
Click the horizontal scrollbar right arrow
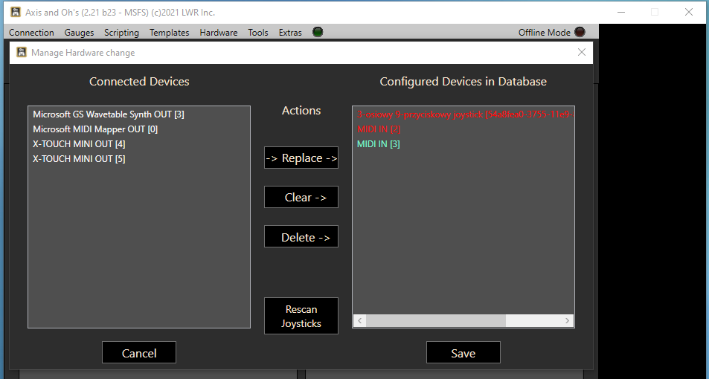tap(567, 321)
